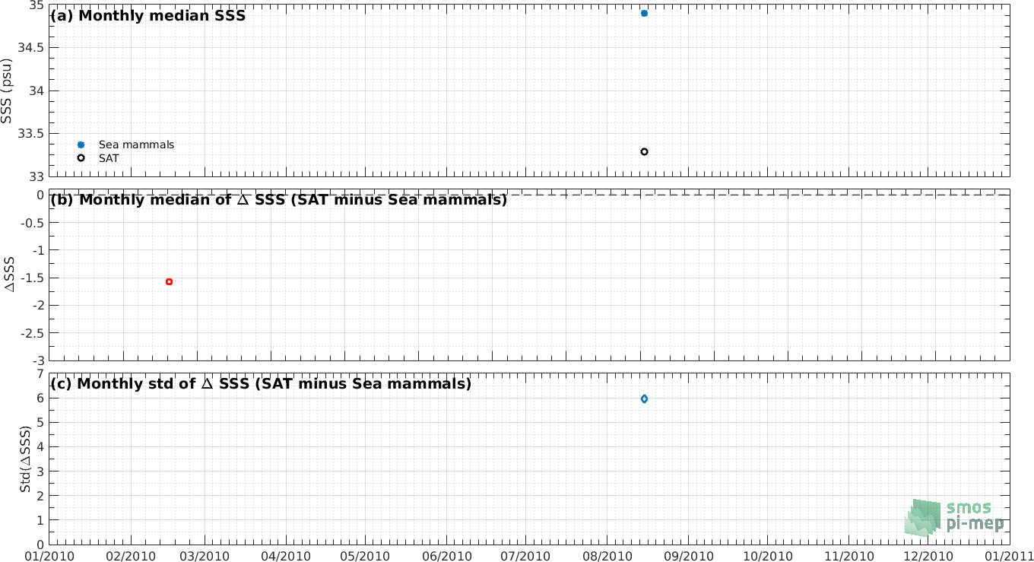The image size is (1034, 562).
Task: Click the 'SSS (psu)' y-axis label
Action: click(7, 90)
